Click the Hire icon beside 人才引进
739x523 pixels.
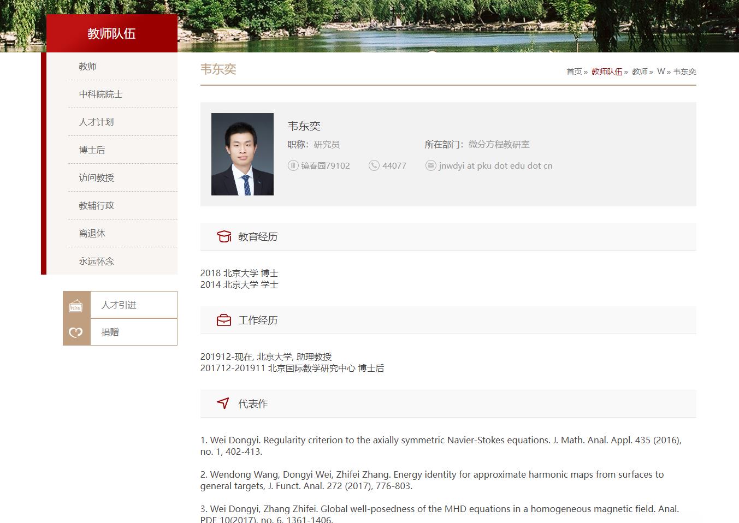pos(76,305)
